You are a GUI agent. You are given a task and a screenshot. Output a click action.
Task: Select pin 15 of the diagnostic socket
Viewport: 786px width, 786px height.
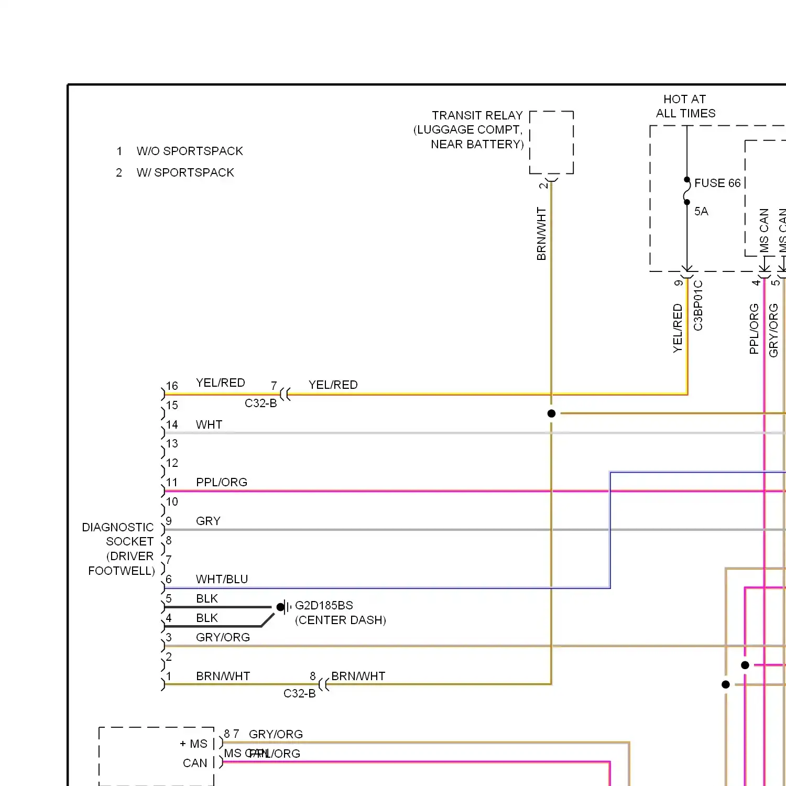coord(172,405)
